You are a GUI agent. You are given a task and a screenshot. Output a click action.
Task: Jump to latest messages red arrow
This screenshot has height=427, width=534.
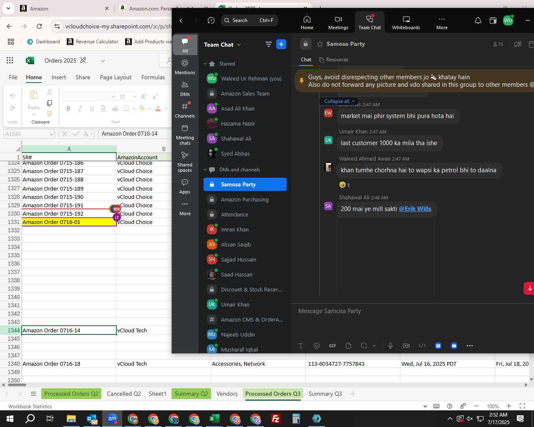point(529,288)
